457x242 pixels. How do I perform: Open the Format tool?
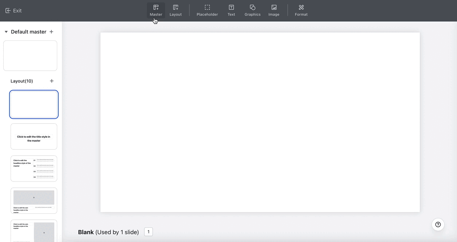[x=301, y=10]
